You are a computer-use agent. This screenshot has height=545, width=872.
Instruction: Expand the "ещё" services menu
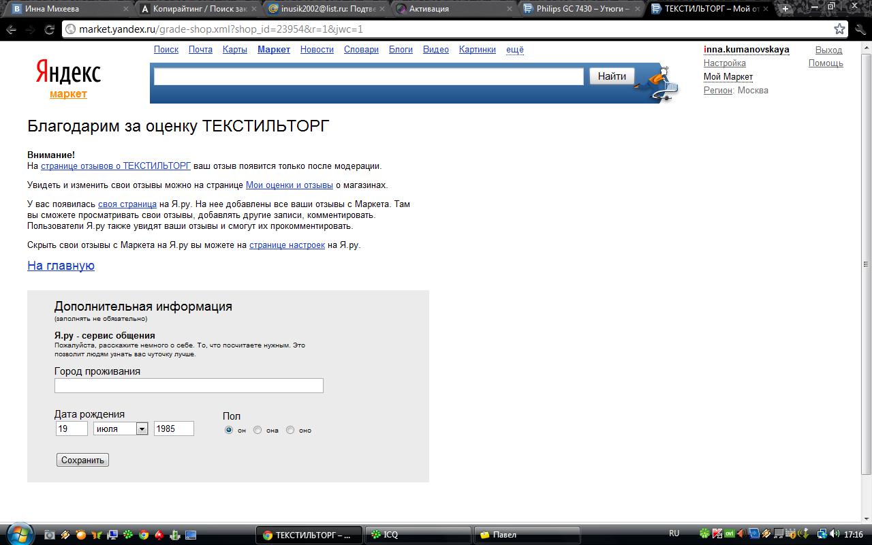pos(515,50)
